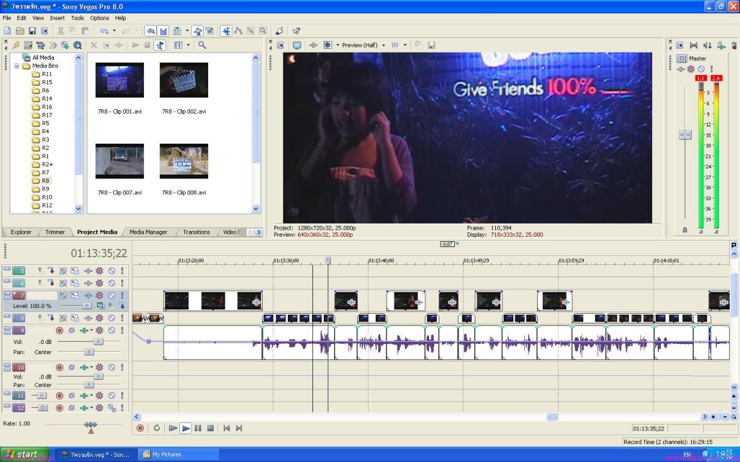Select the Normal Edit tool

click(x=226, y=31)
